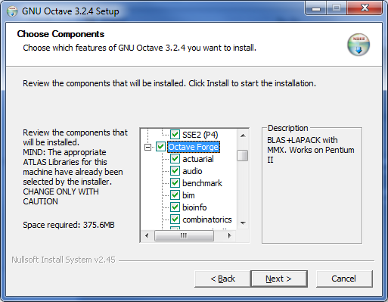This screenshot has height=302, width=388.
Task: Minimize the setup window
Action: [x=316, y=8]
